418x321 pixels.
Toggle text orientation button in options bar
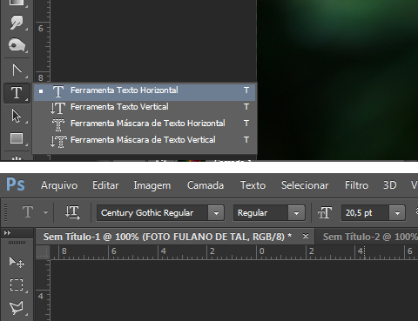tap(72, 212)
